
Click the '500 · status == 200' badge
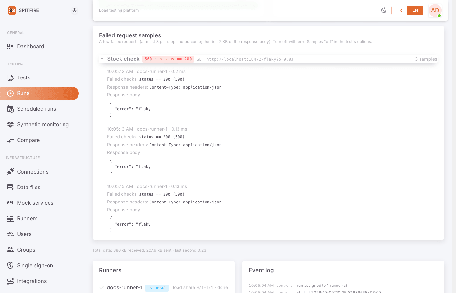pyautogui.click(x=168, y=59)
